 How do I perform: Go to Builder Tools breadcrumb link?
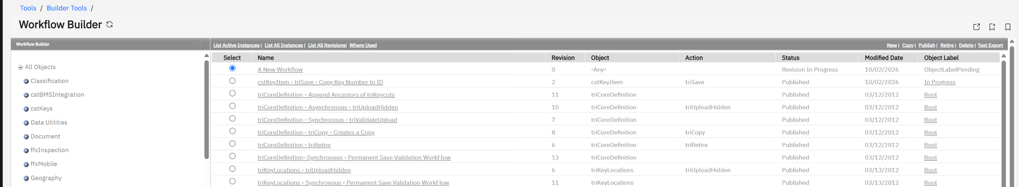(x=67, y=8)
